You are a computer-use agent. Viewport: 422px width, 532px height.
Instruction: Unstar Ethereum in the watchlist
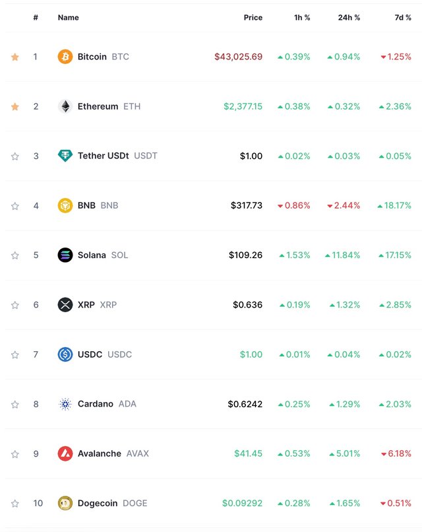tap(15, 106)
